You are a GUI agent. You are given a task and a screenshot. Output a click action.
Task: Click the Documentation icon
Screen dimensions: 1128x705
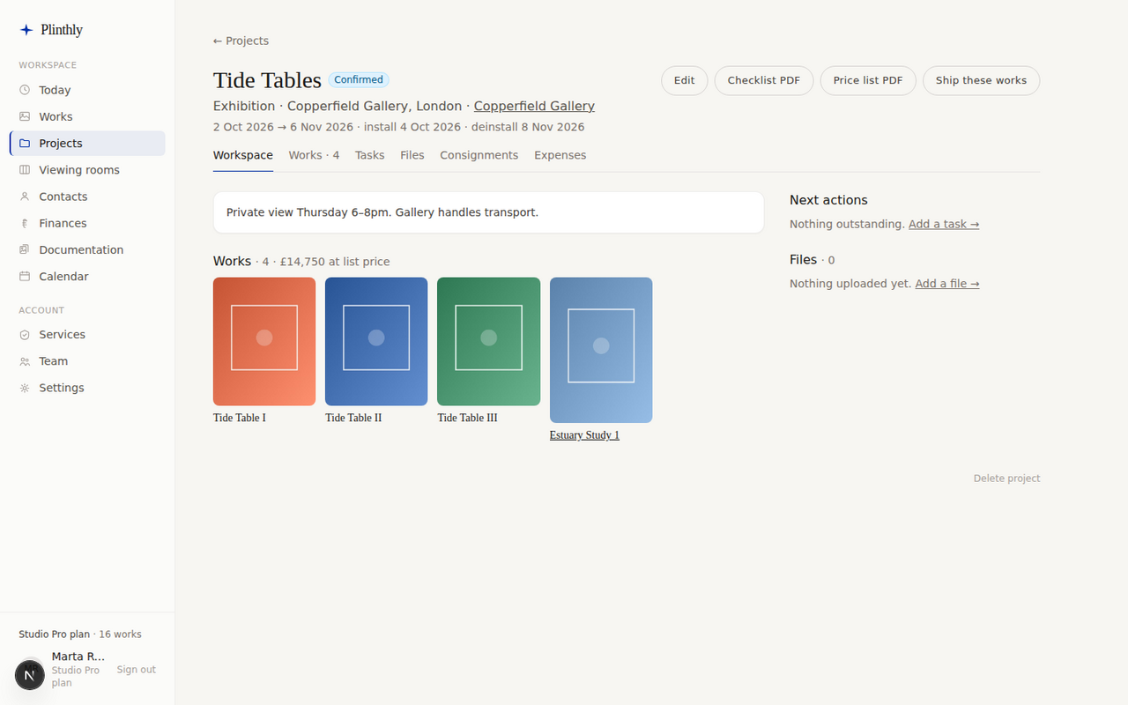(25, 249)
